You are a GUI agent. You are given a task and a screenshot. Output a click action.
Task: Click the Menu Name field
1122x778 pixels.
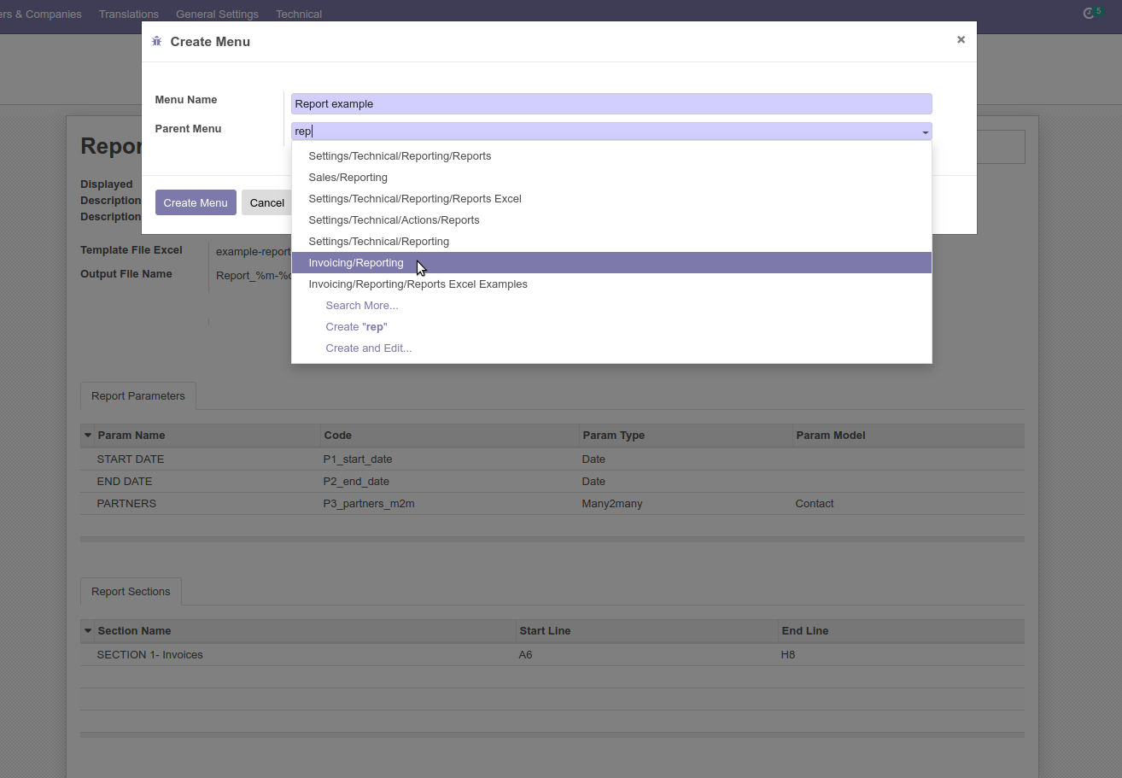point(611,103)
